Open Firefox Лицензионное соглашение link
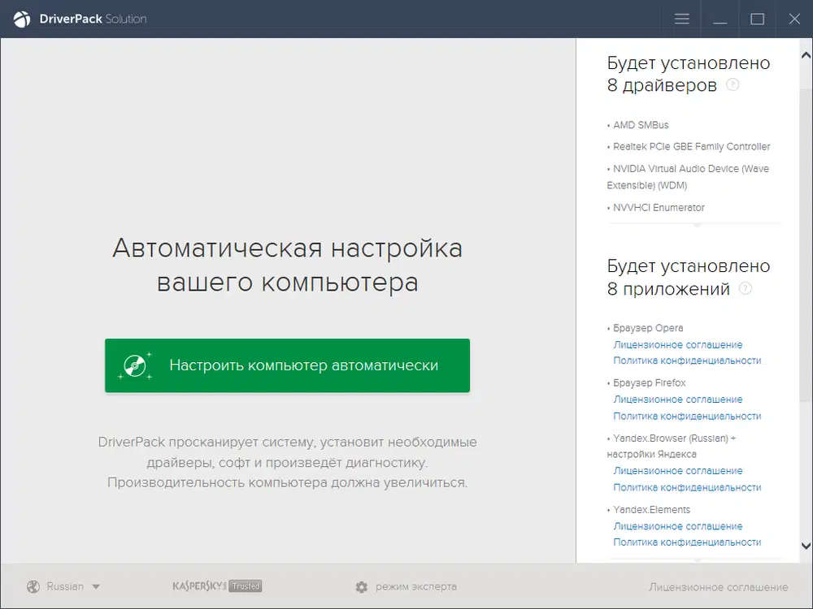The height and width of the screenshot is (609, 813). pyautogui.click(x=678, y=400)
